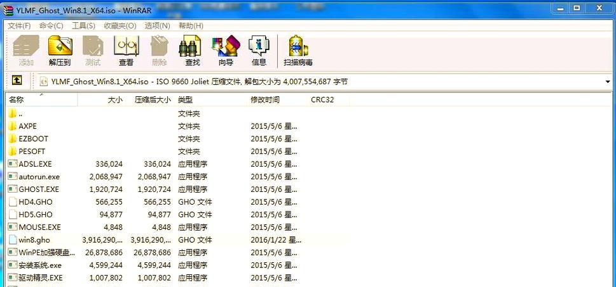Image resolution: width=616 pixels, height=287 pixels.
Task: Select the EZBOOT folder icon
Action: (x=13, y=139)
